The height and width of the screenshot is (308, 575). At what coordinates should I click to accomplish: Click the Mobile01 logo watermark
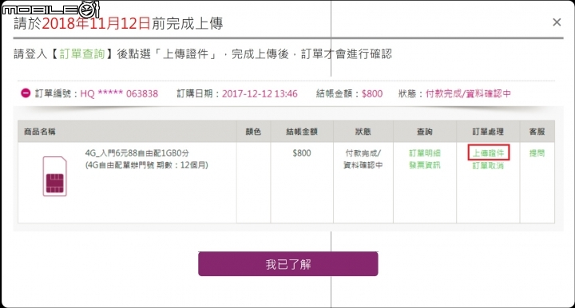click(x=50, y=9)
